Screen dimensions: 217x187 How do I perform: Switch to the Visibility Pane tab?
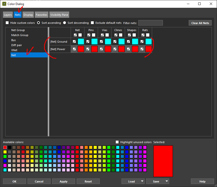59,15
